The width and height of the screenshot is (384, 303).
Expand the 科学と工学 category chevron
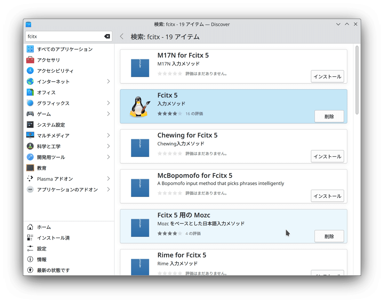click(108, 146)
